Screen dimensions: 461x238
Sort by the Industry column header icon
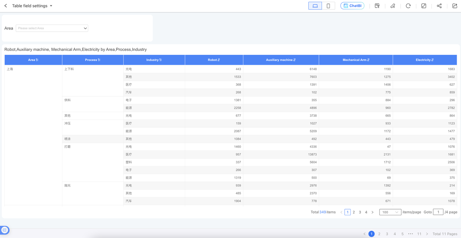click(x=161, y=60)
